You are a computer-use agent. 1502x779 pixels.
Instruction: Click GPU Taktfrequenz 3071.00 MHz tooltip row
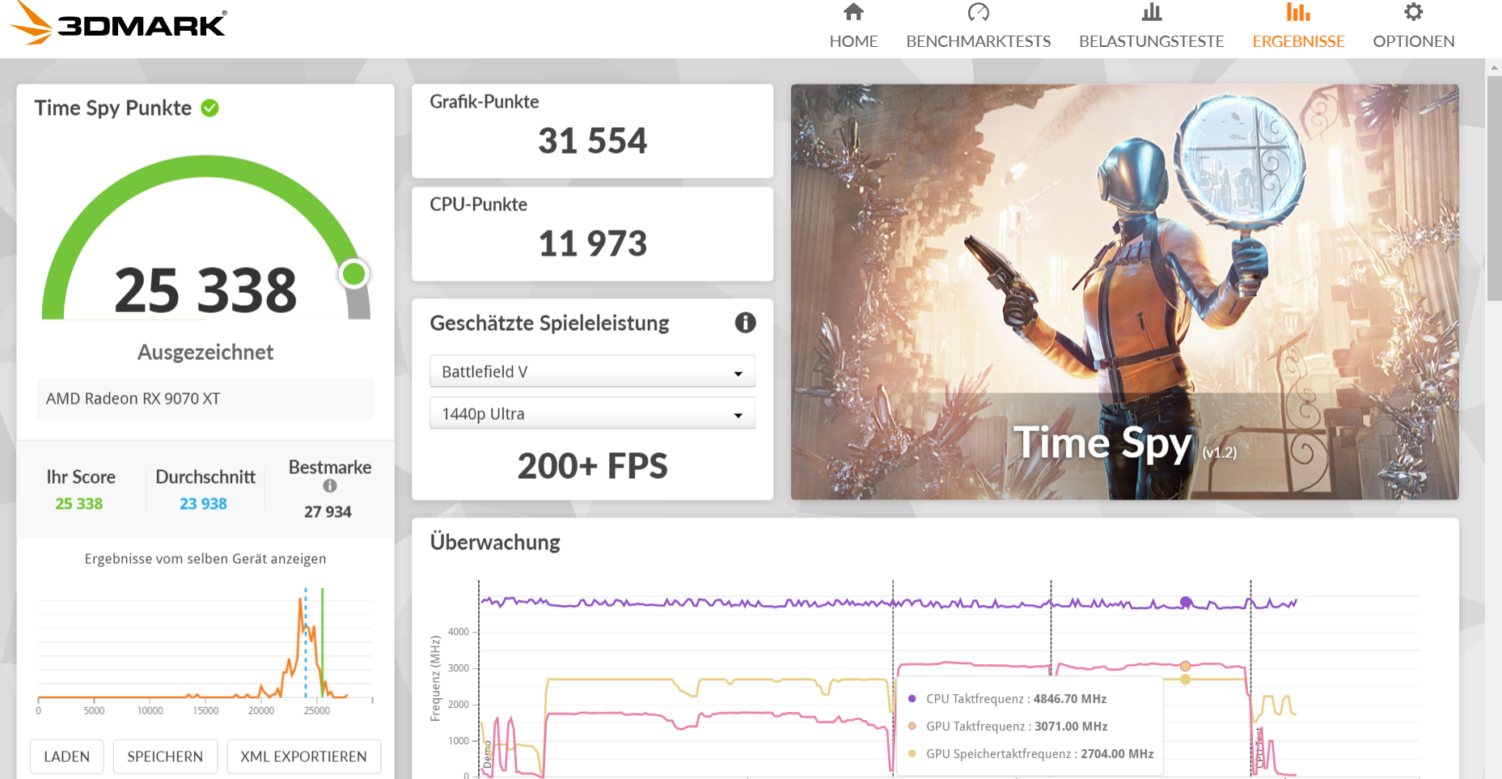coord(1016,726)
